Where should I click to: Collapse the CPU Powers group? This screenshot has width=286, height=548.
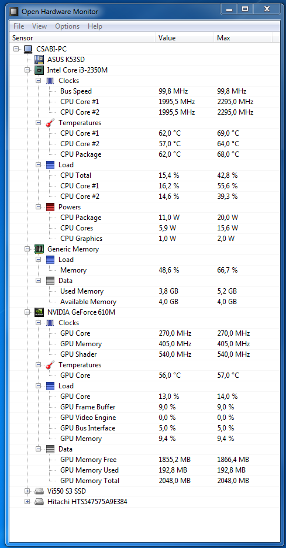click(39, 207)
